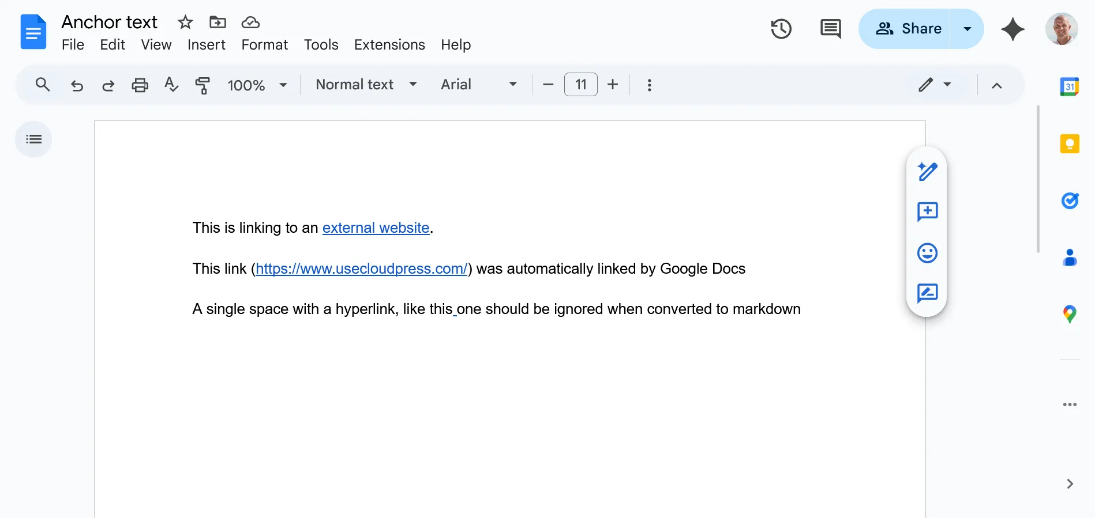Click the suggest edits icon
The height and width of the screenshot is (518, 1095).
(x=927, y=293)
